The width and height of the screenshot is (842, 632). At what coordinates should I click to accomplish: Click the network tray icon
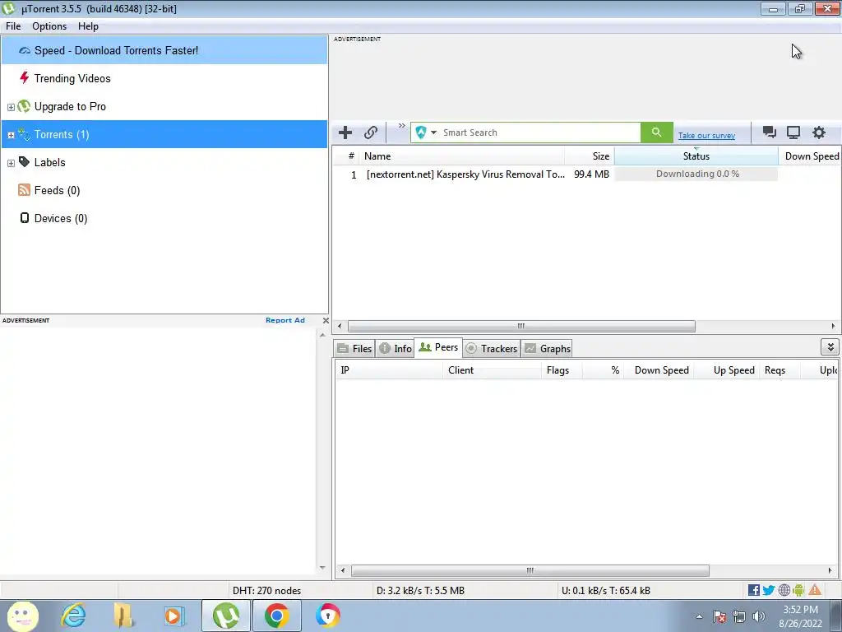click(739, 616)
